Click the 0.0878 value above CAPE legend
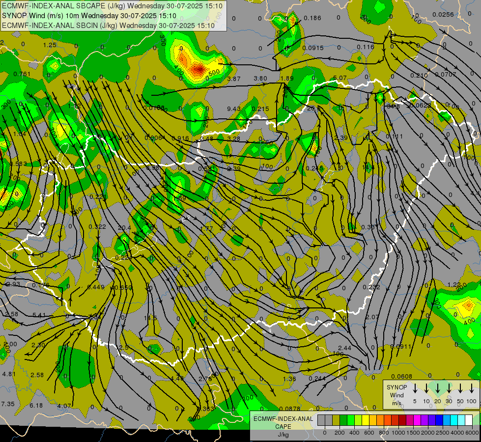Viewport: 481px width, 442px height. pyautogui.click(x=290, y=409)
